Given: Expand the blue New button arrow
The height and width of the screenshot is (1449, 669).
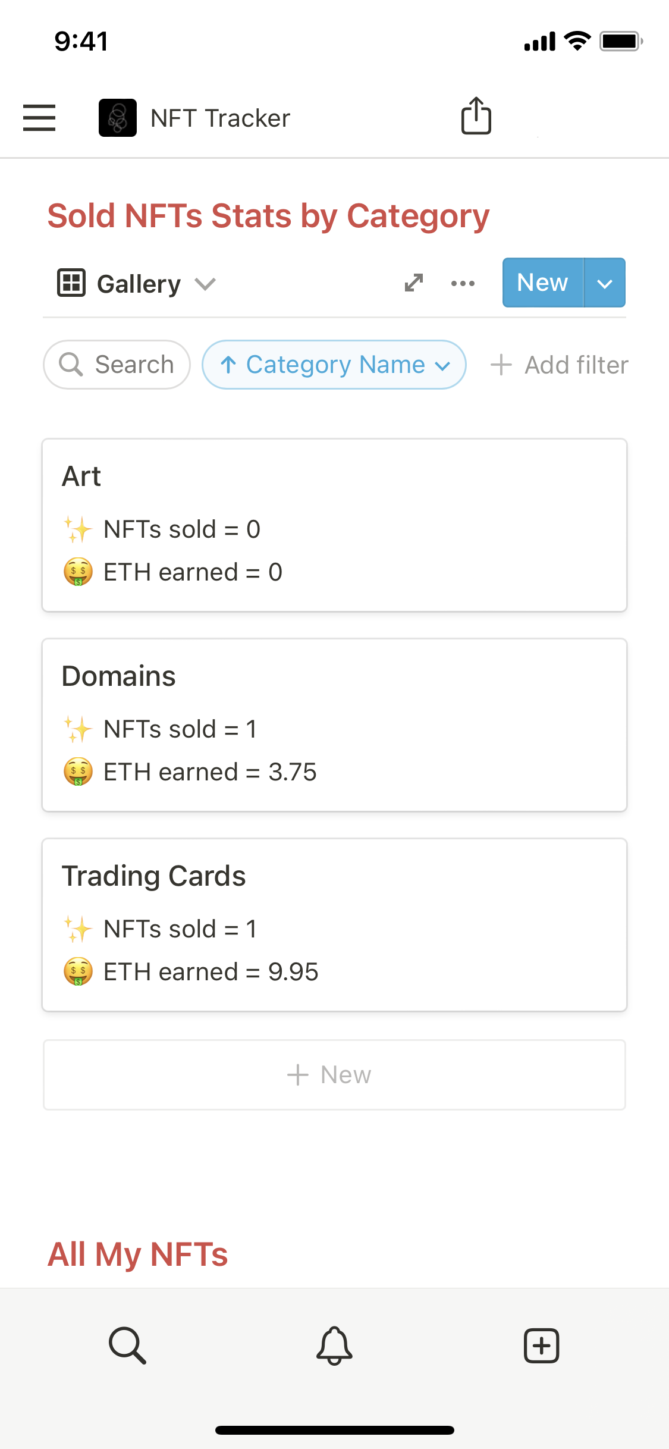Looking at the screenshot, I should coord(605,283).
